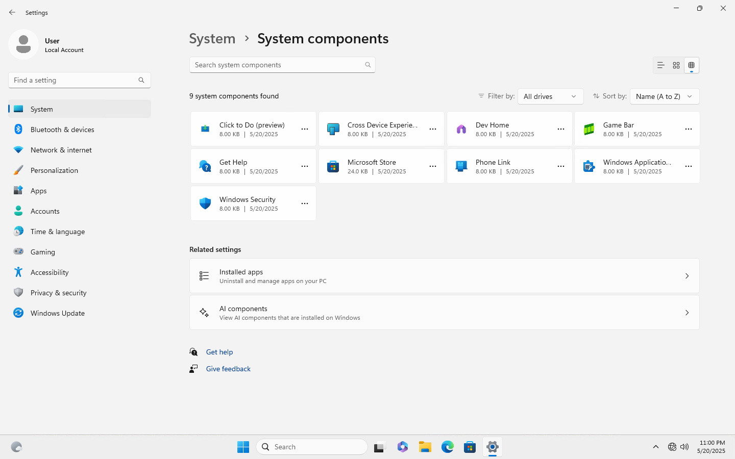Screen dimensions: 735x459
Task: Open Microsoft Edge from the taskbar
Action: 448,447
